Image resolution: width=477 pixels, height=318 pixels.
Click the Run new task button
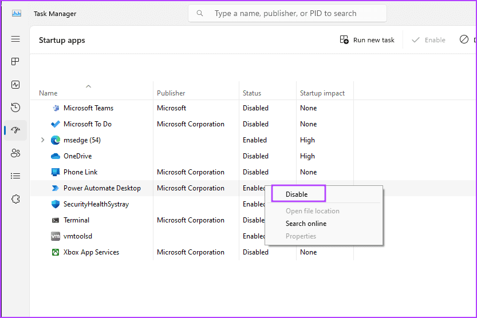(367, 40)
